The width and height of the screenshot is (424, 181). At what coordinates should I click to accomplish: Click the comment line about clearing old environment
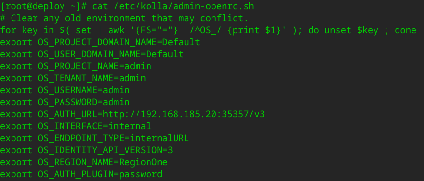click(125, 18)
